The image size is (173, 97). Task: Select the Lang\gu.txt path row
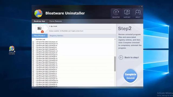(x=46, y=58)
